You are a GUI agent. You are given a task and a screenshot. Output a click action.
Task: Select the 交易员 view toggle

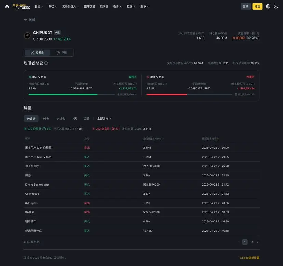[37, 53]
